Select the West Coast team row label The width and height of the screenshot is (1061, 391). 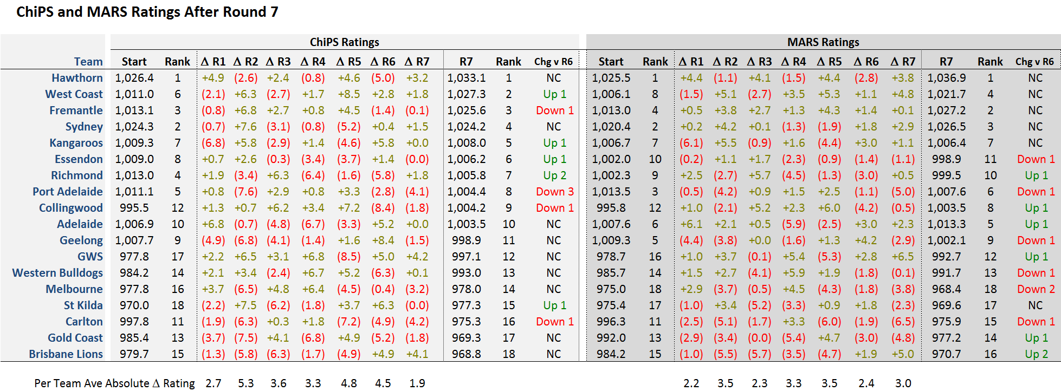[x=74, y=94]
